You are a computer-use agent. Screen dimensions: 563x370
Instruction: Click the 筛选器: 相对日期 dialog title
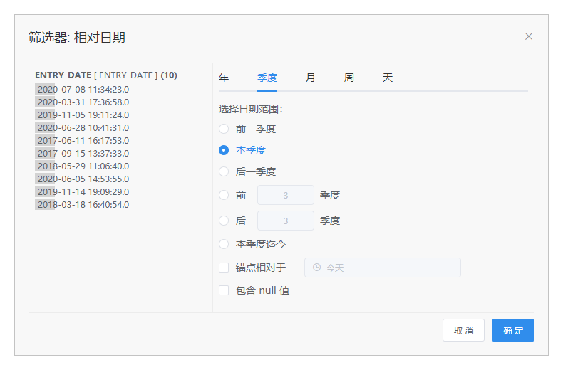pyautogui.click(x=77, y=37)
